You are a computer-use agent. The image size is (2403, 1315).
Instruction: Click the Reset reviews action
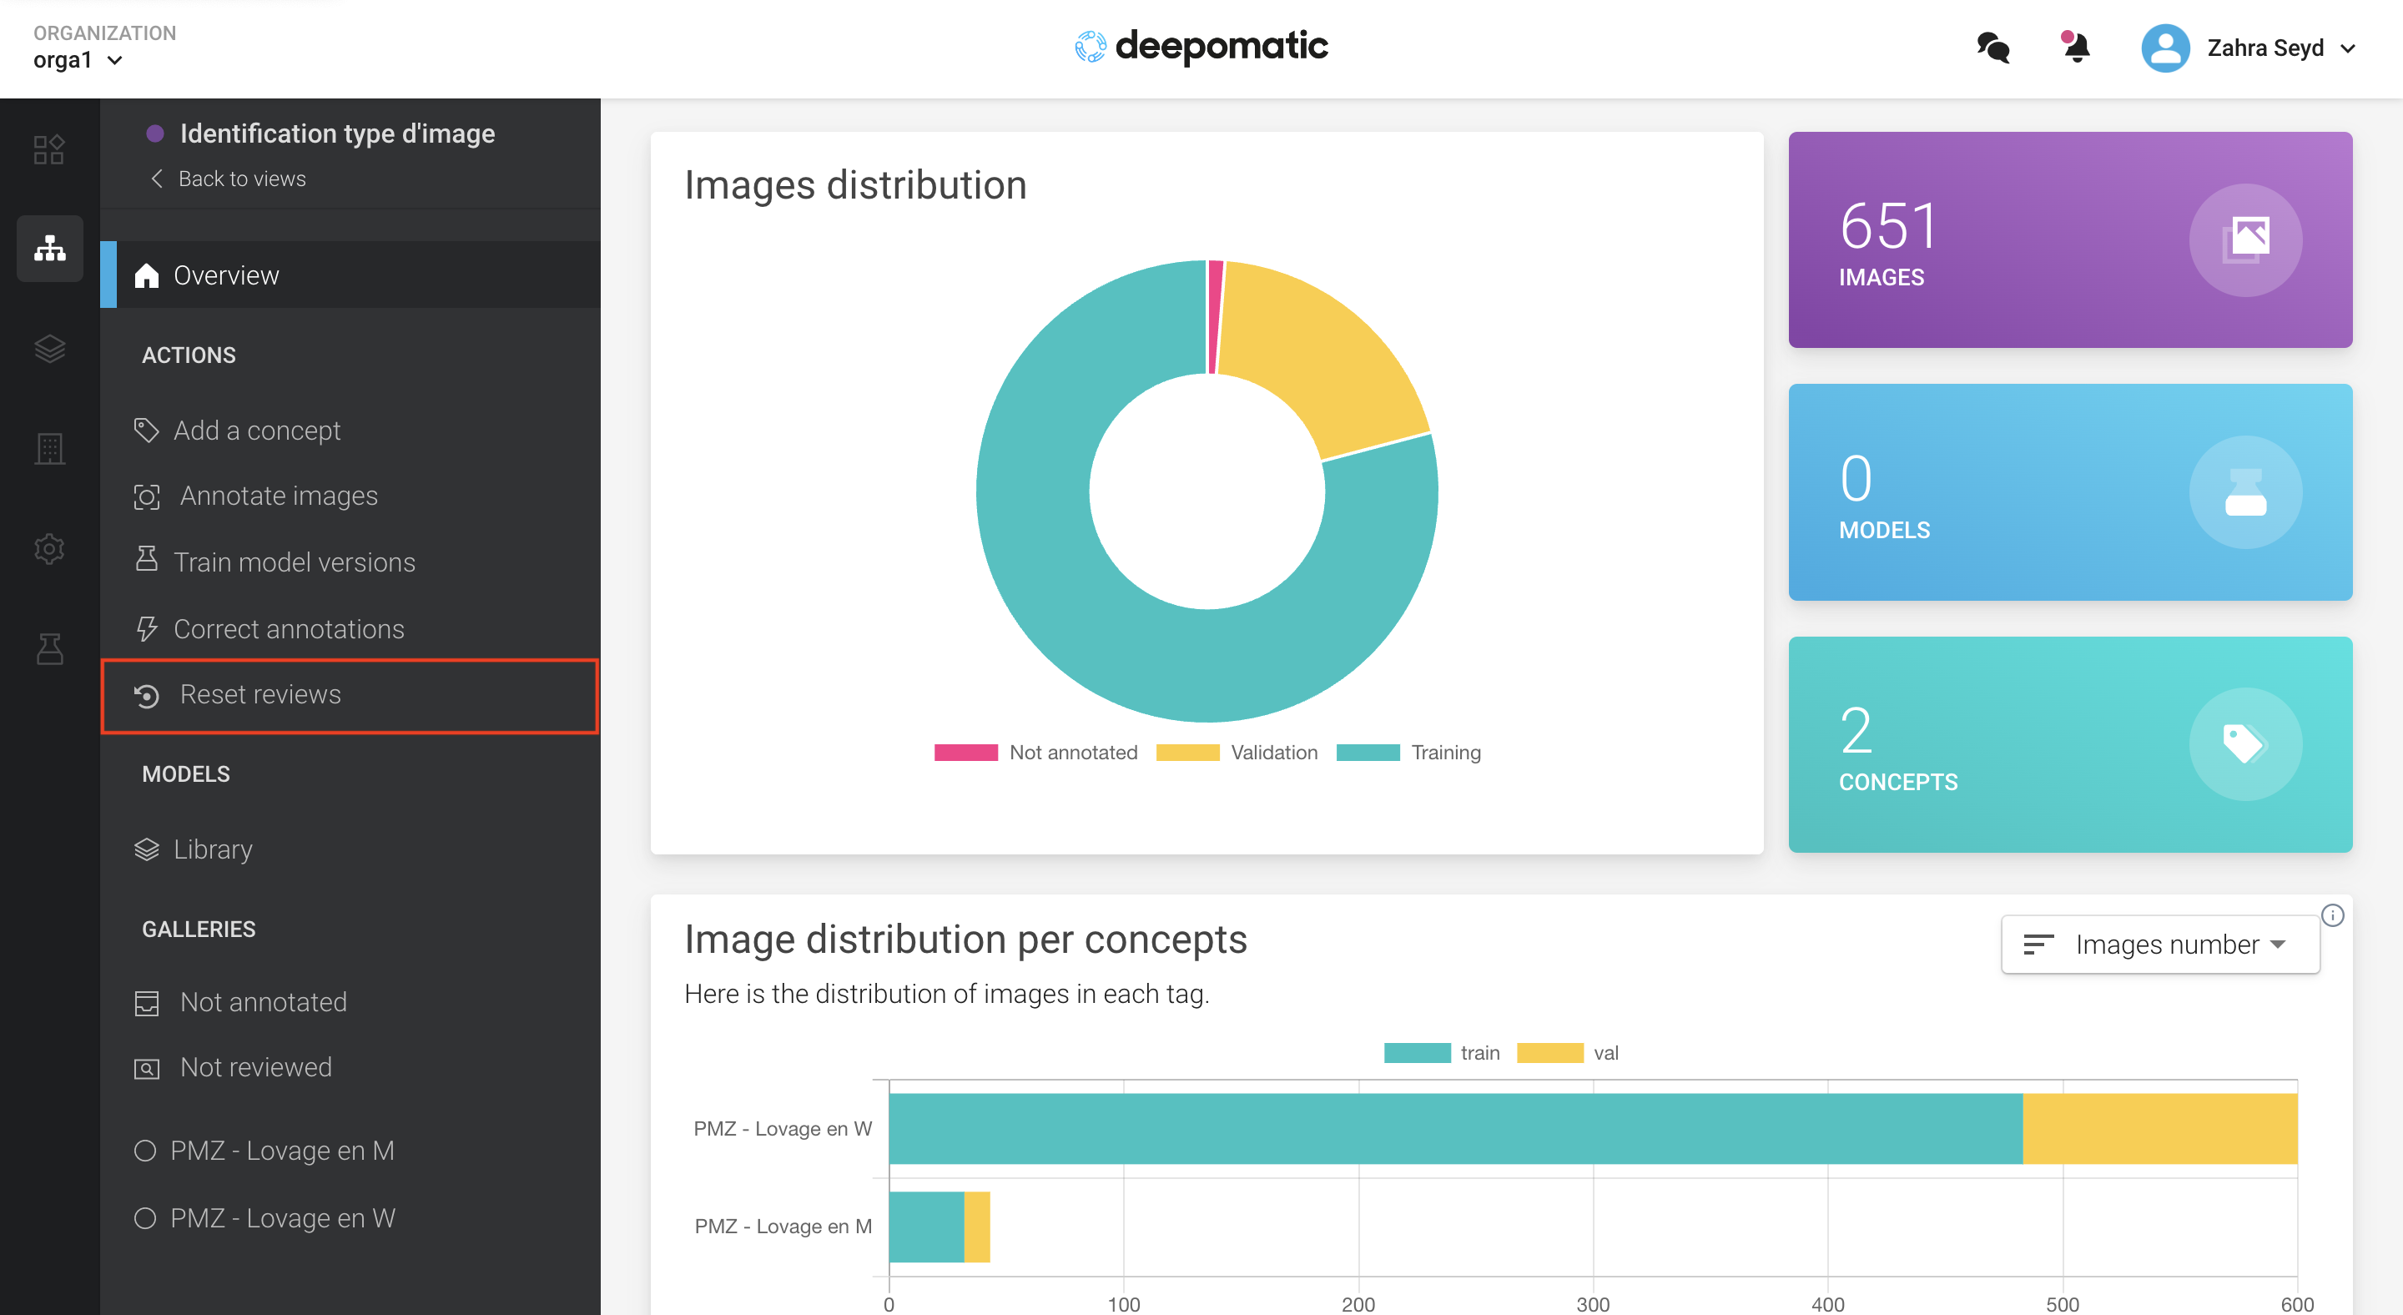click(260, 695)
